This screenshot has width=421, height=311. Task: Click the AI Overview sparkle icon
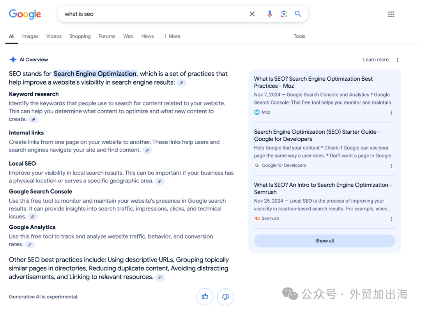pyautogui.click(x=13, y=60)
